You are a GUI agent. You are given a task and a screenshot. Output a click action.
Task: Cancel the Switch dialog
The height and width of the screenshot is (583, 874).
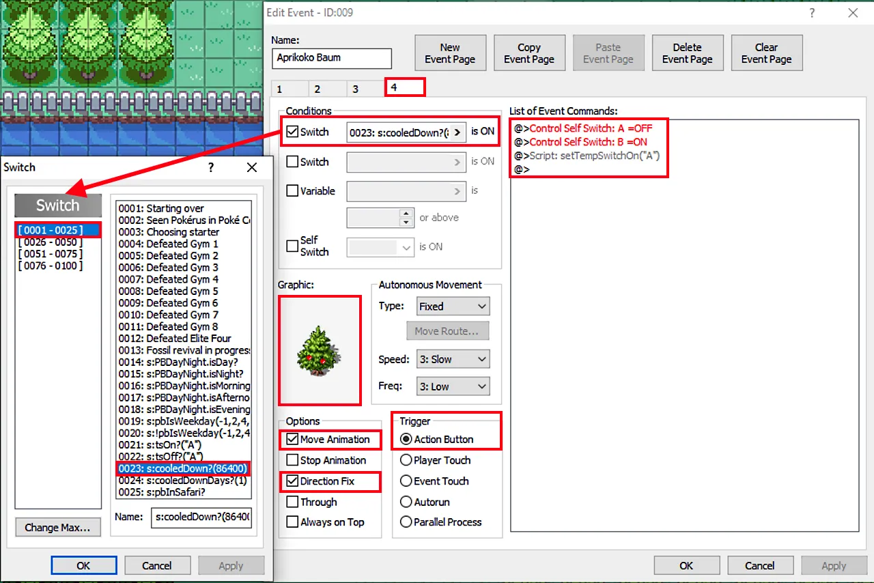click(x=157, y=565)
